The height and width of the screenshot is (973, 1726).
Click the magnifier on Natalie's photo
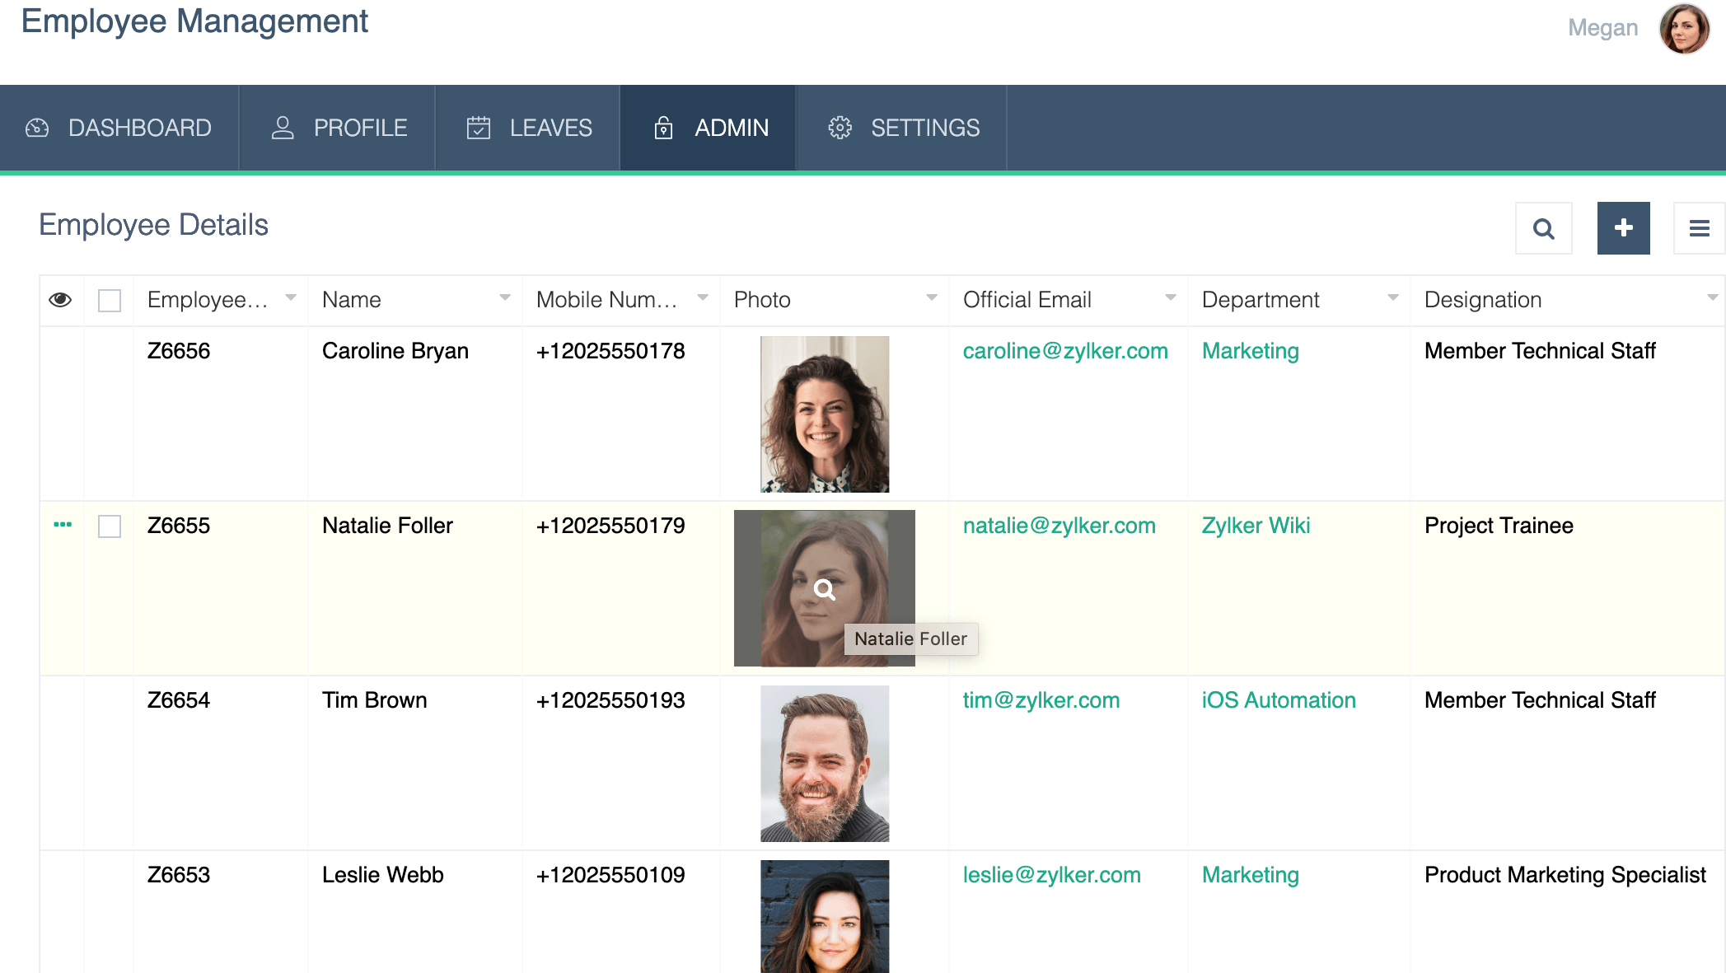pos(824,589)
